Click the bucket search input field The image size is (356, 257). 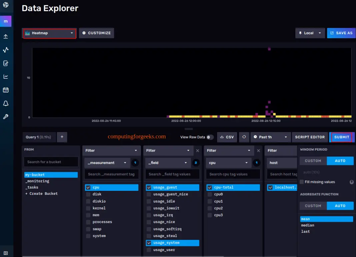coord(51,162)
